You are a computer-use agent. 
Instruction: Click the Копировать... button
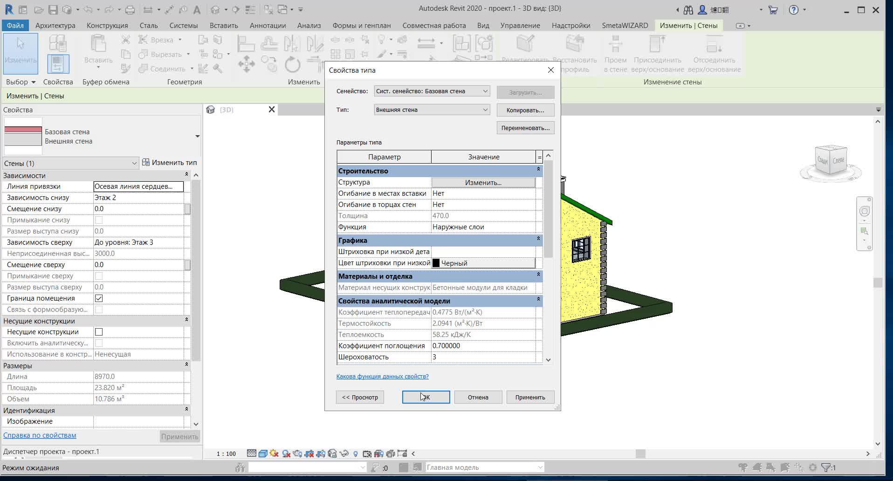(x=525, y=110)
